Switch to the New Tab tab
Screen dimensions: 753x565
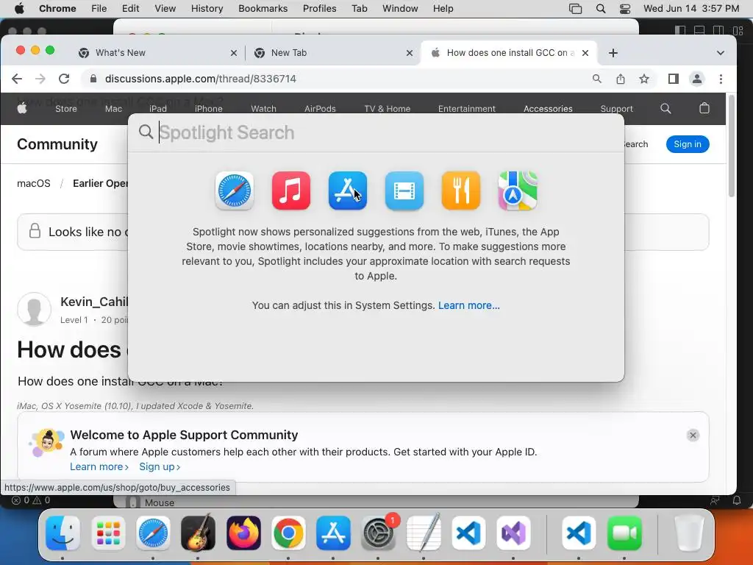(333, 53)
